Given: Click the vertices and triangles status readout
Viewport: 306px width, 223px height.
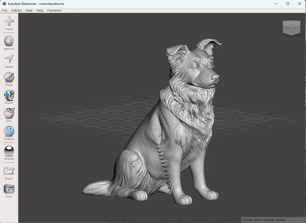Looking at the screenshot, I should click(x=264, y=220).
